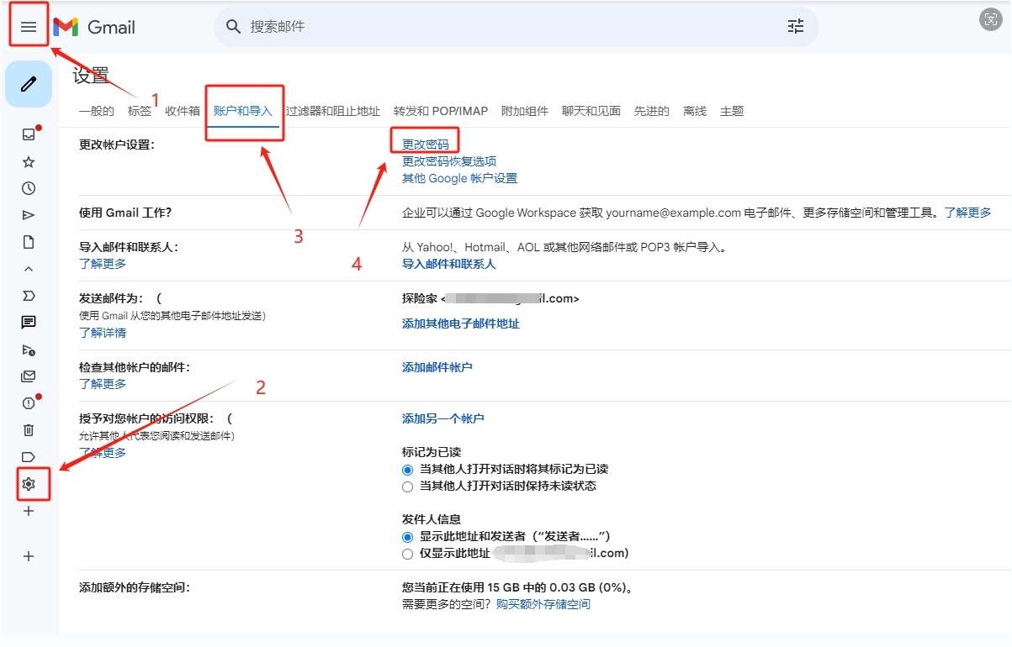1012x647 pixels.
Task: Open advanced search options filter
Action: (x=795, y=26)
